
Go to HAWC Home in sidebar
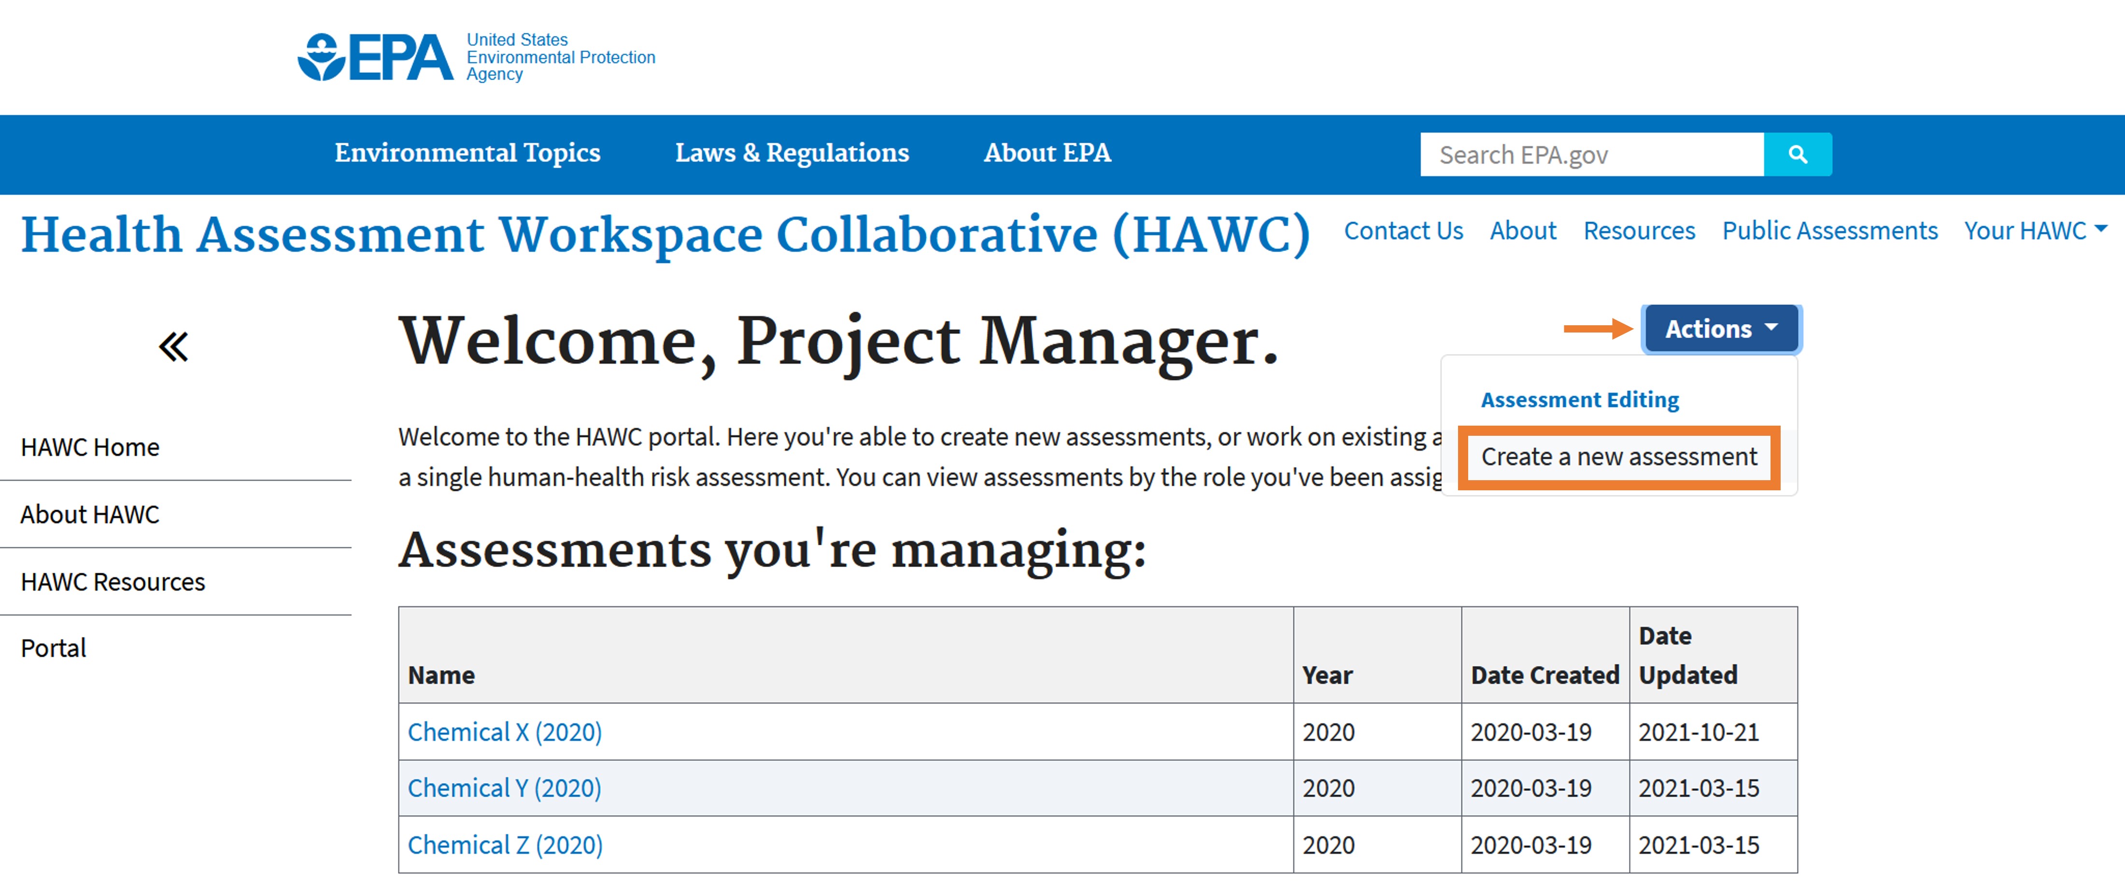90,447
